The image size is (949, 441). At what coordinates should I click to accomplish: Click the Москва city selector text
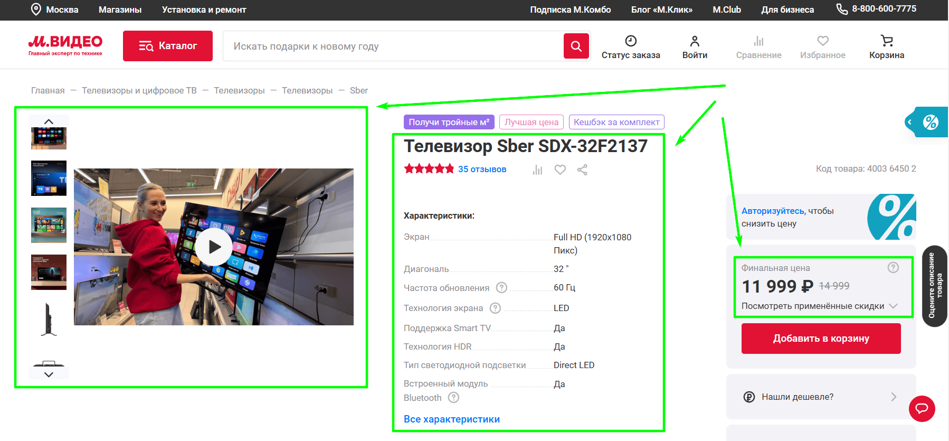pyautogui.click(x=62, y=10)
